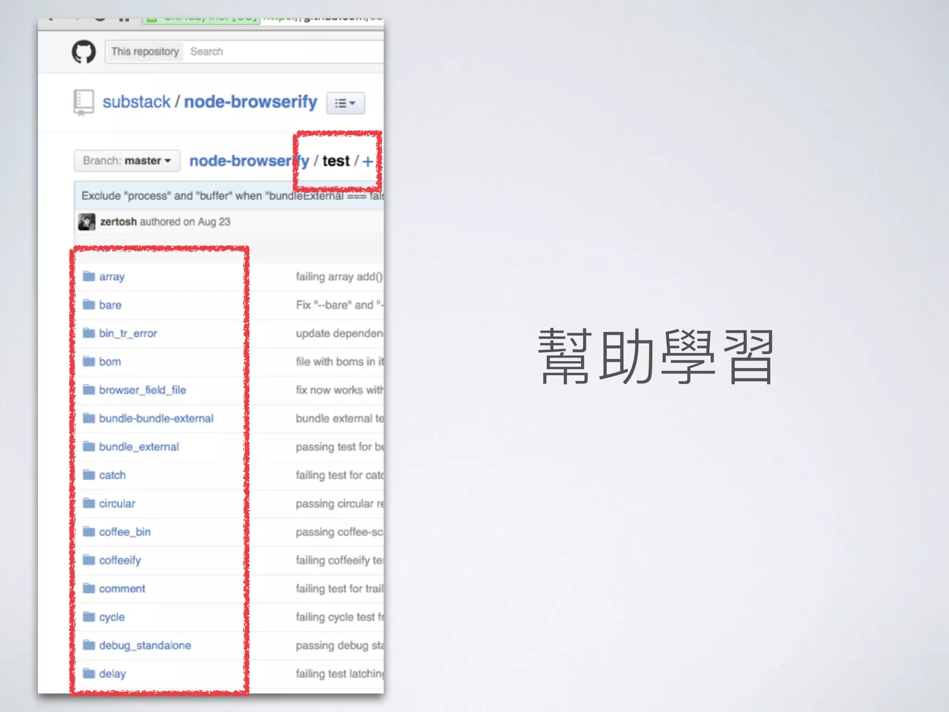Click zertosh's avatar thumbnail

click(x=87, y=222)
